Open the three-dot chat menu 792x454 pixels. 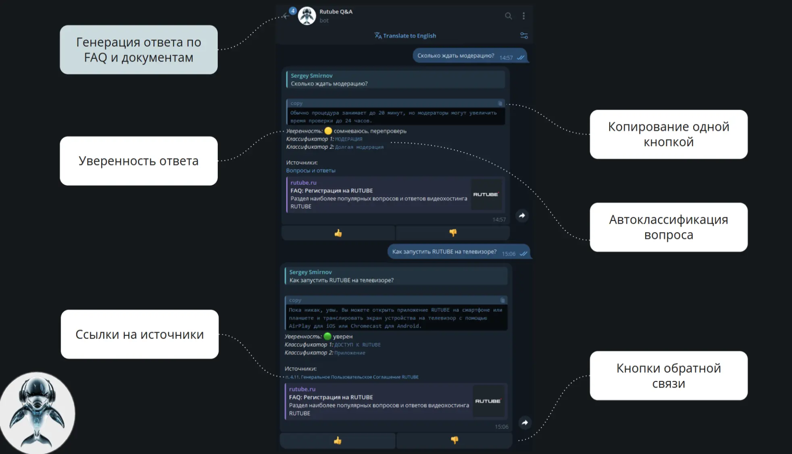point(523,16)
